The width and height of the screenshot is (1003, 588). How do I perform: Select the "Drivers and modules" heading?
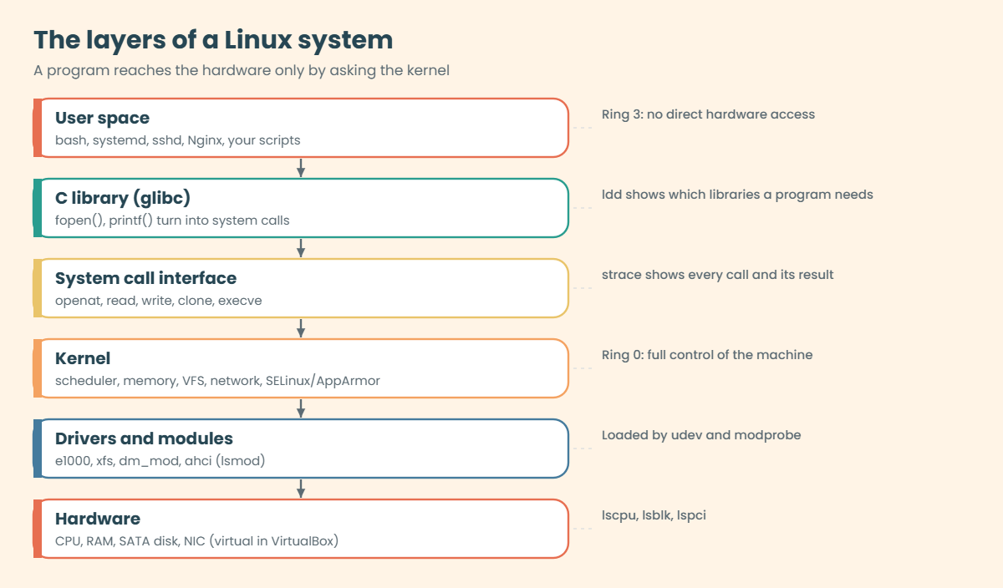click(144, 438)
